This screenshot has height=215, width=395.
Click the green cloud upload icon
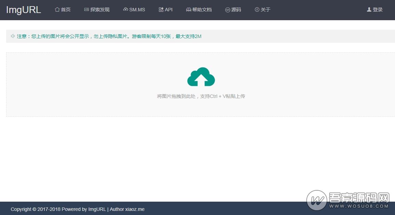[202, 77]
